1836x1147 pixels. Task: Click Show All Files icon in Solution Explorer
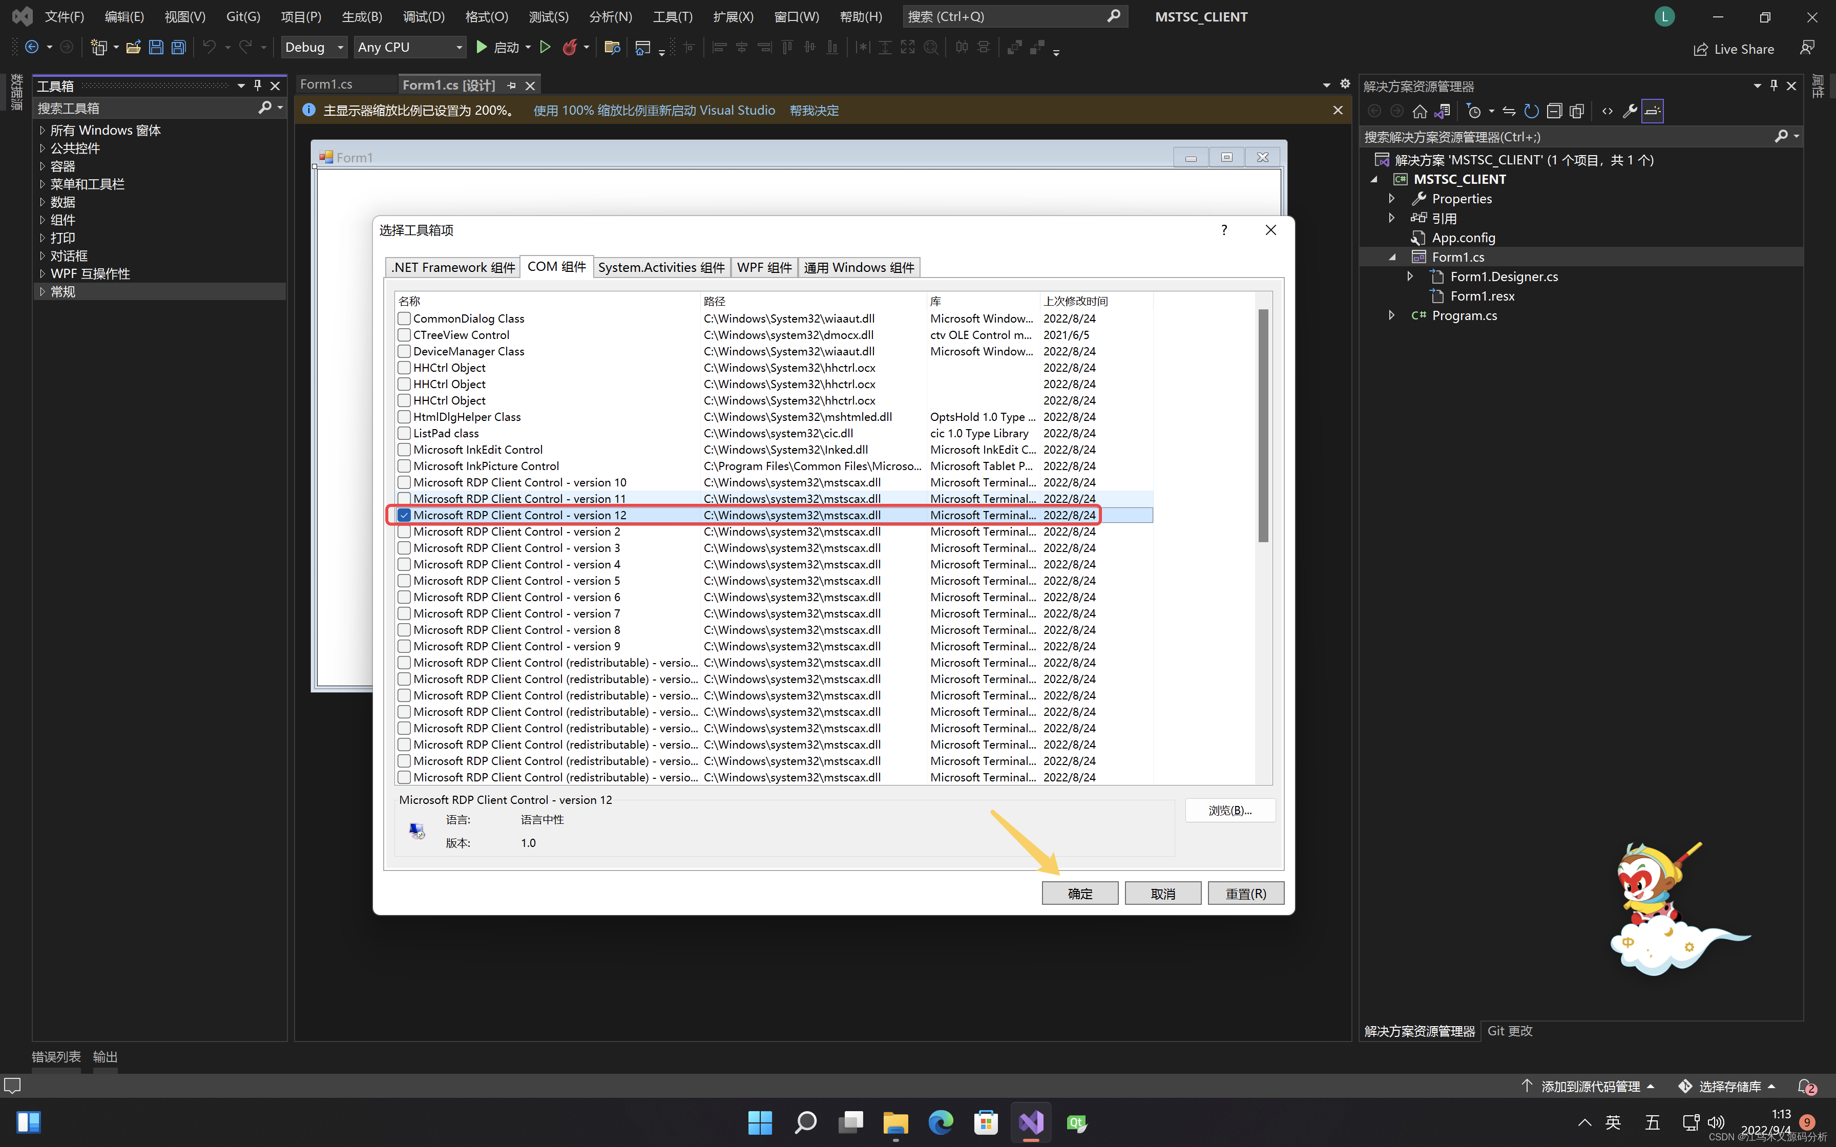coord(1577,112)
